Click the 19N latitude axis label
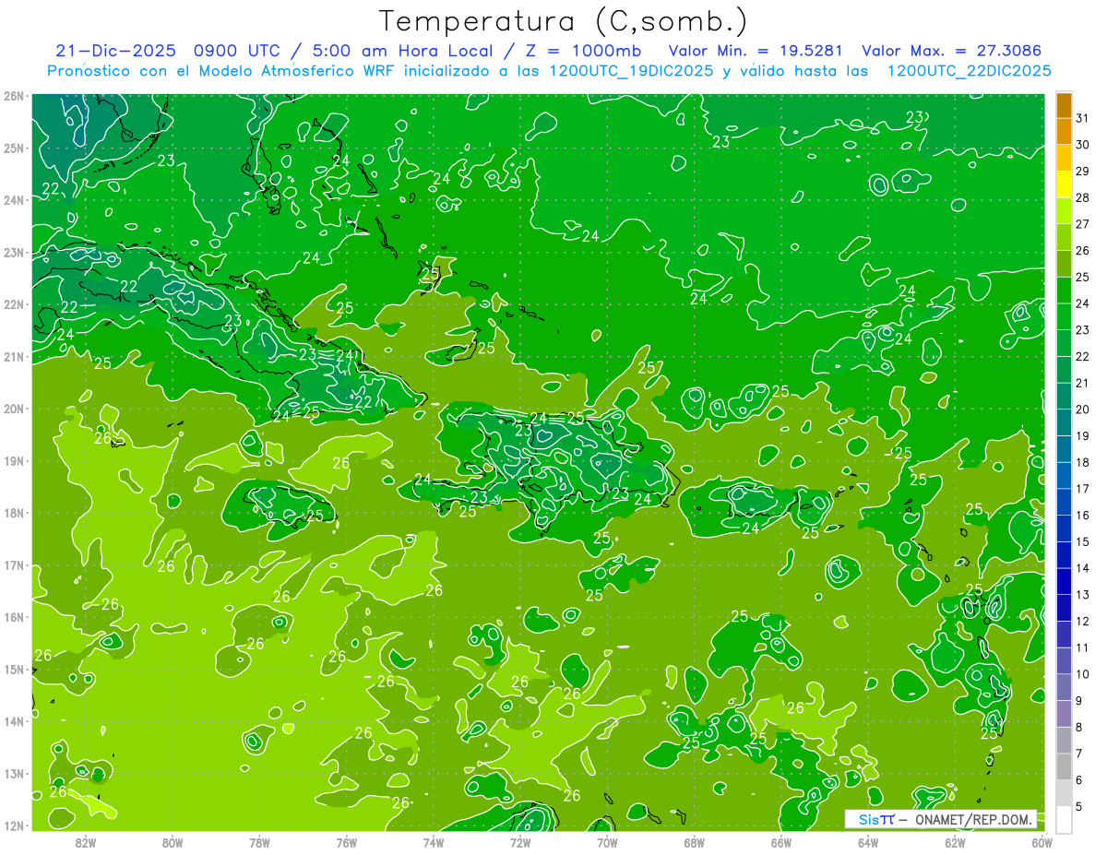 [x=14, y=460]
